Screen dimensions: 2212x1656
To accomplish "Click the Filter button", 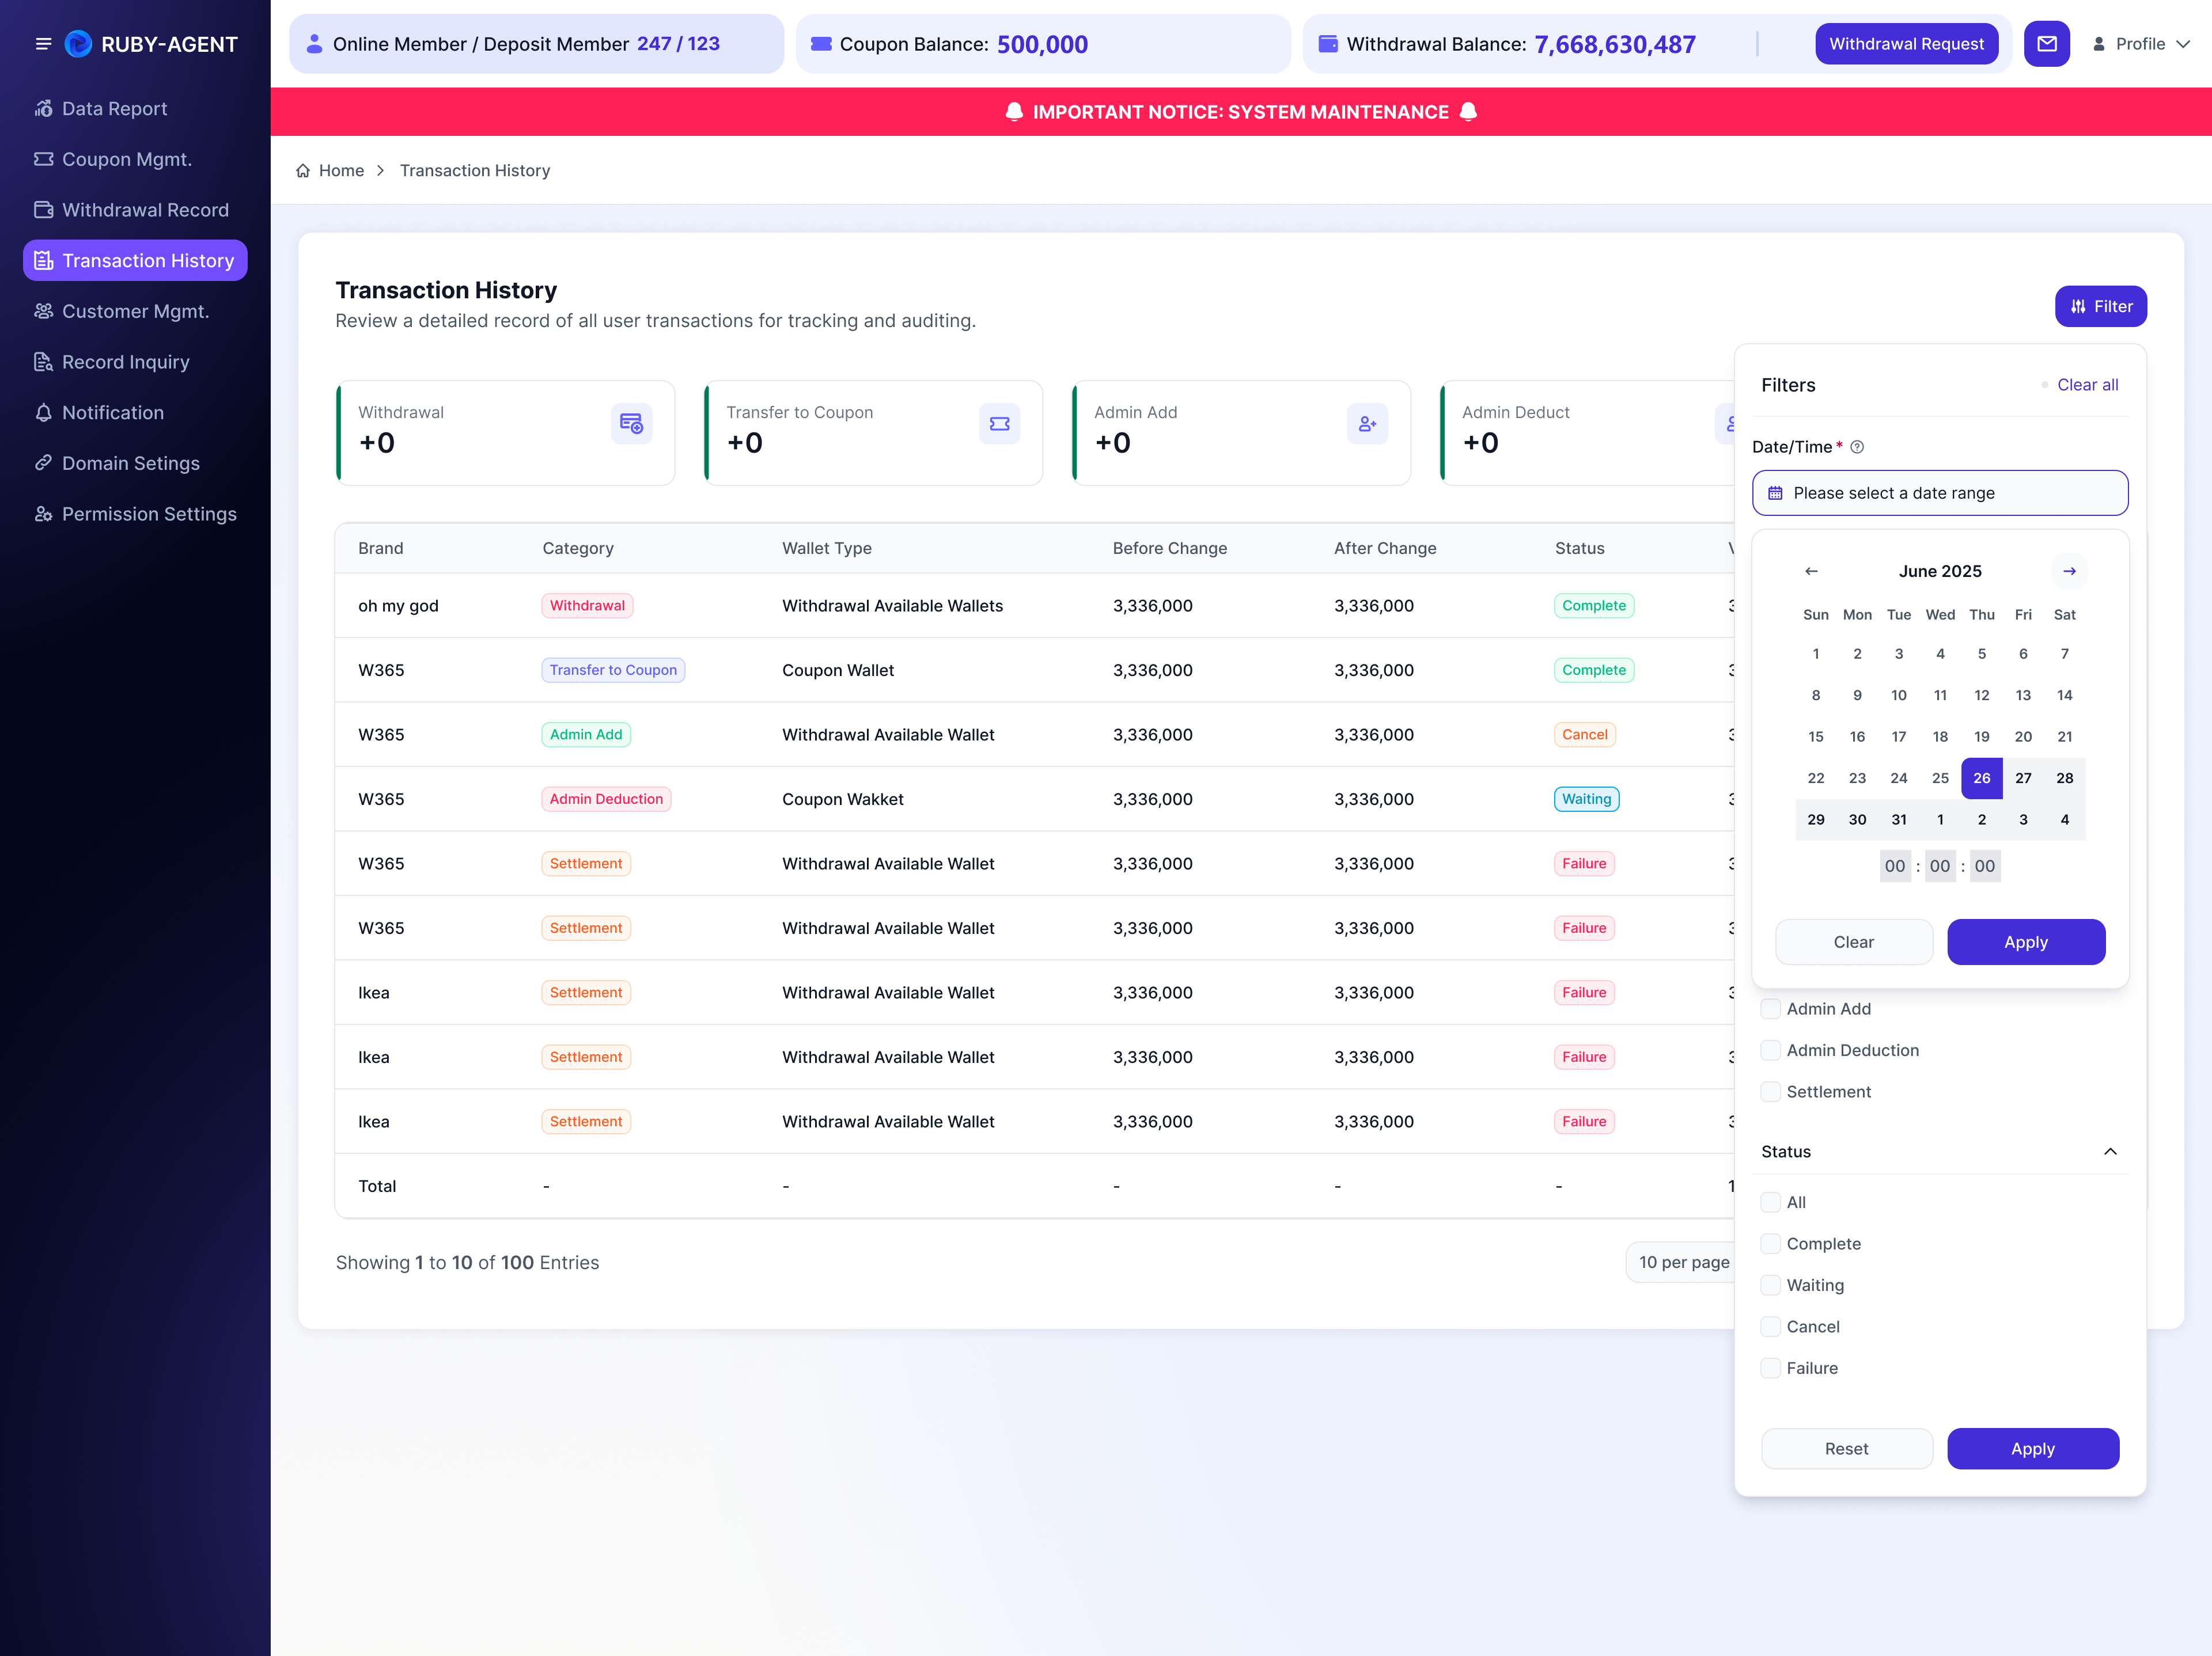I will [2101, 306].
